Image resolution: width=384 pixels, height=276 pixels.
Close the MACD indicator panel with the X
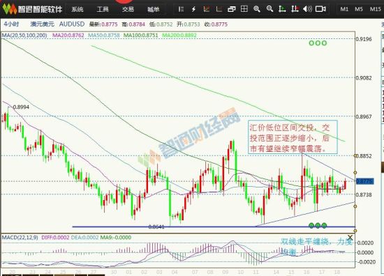click(x=350, y=238)
